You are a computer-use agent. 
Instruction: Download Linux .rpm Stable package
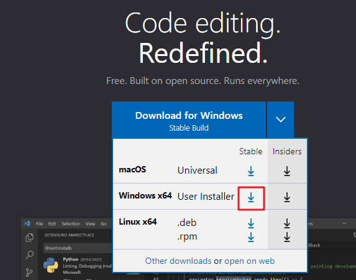point(251,237)
